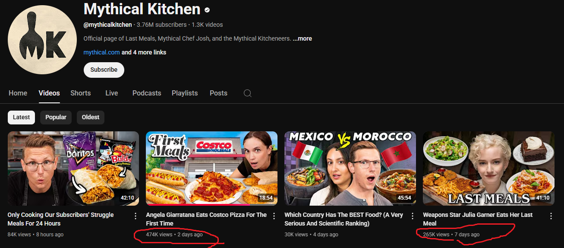Click the 45:54 duration badge
Viewport: 564px width, 248px height.
pos(404,198)
